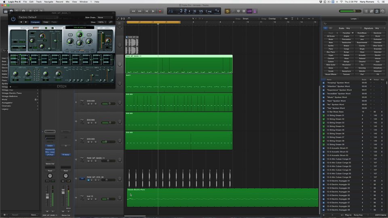
Task: Open the Apple menu
Action: point(4,2)
